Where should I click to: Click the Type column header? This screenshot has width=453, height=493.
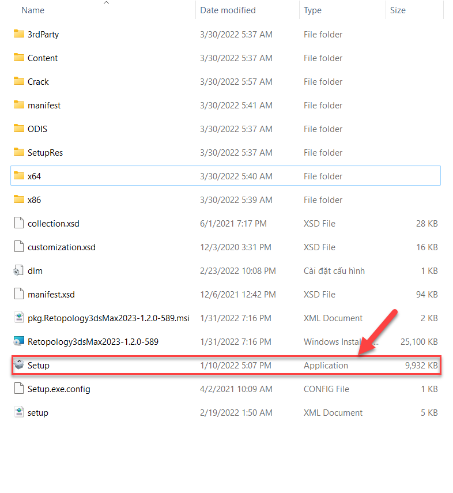pyautogui.click(x=313, y=10)
